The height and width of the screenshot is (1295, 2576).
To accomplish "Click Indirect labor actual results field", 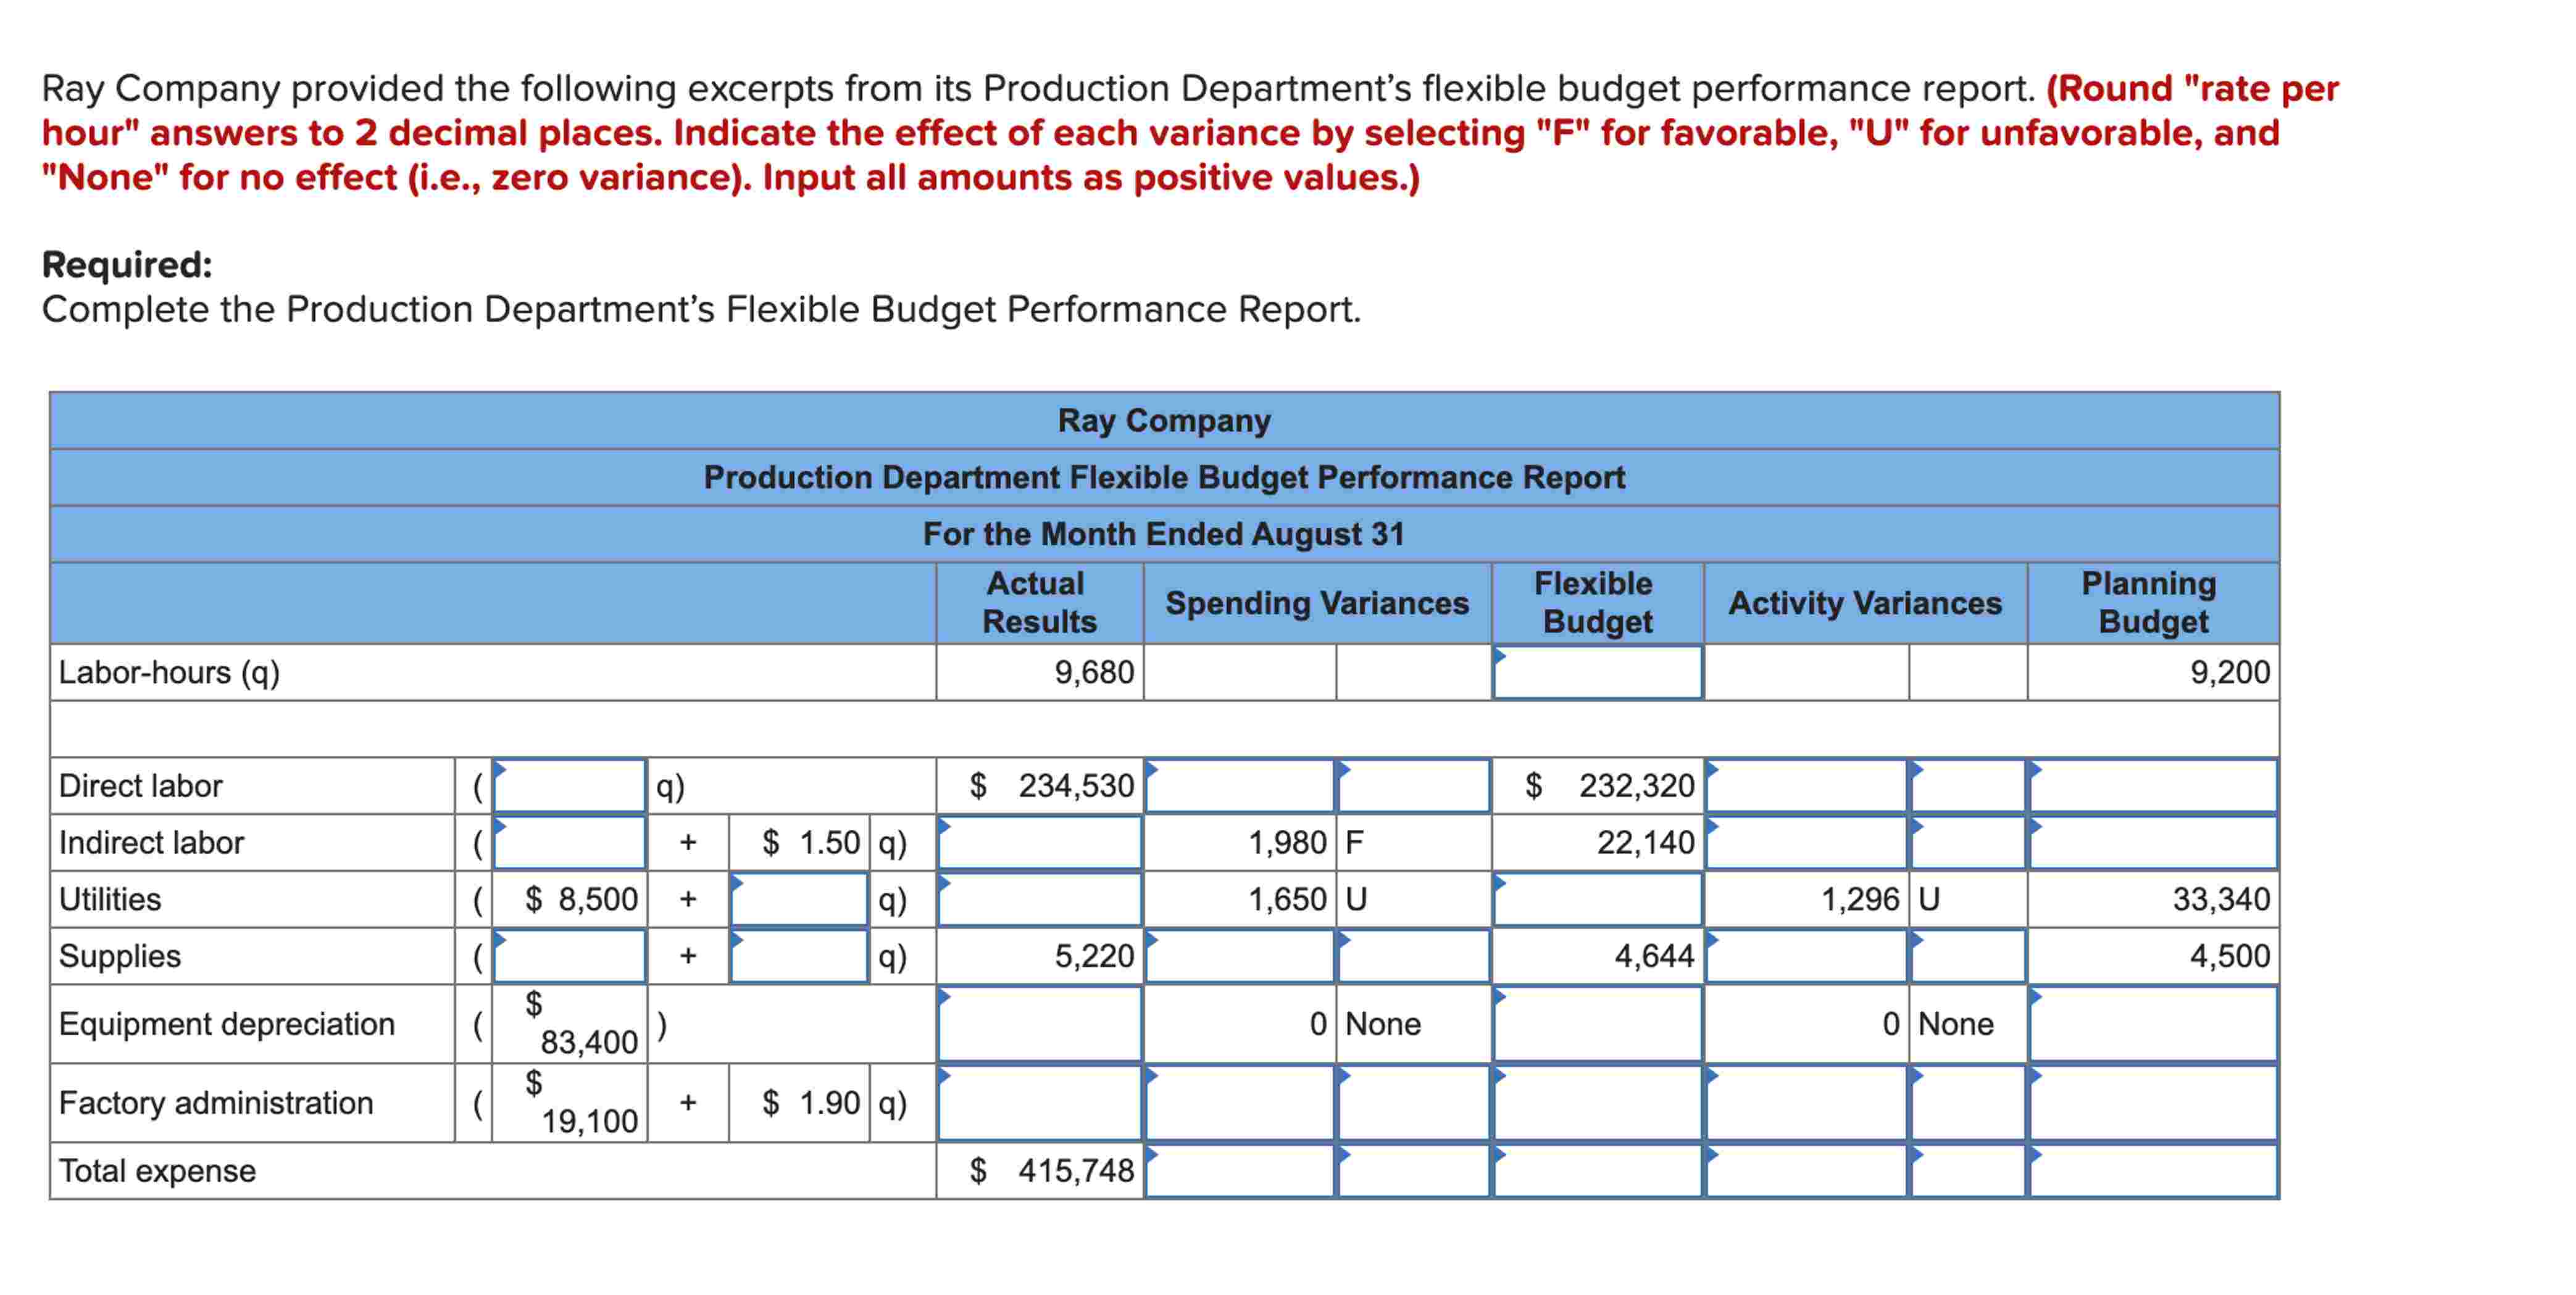I will pos(1040,842).
